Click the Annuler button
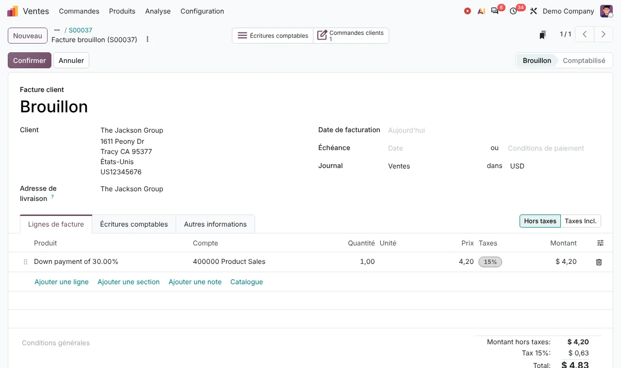 coord(71,61)
